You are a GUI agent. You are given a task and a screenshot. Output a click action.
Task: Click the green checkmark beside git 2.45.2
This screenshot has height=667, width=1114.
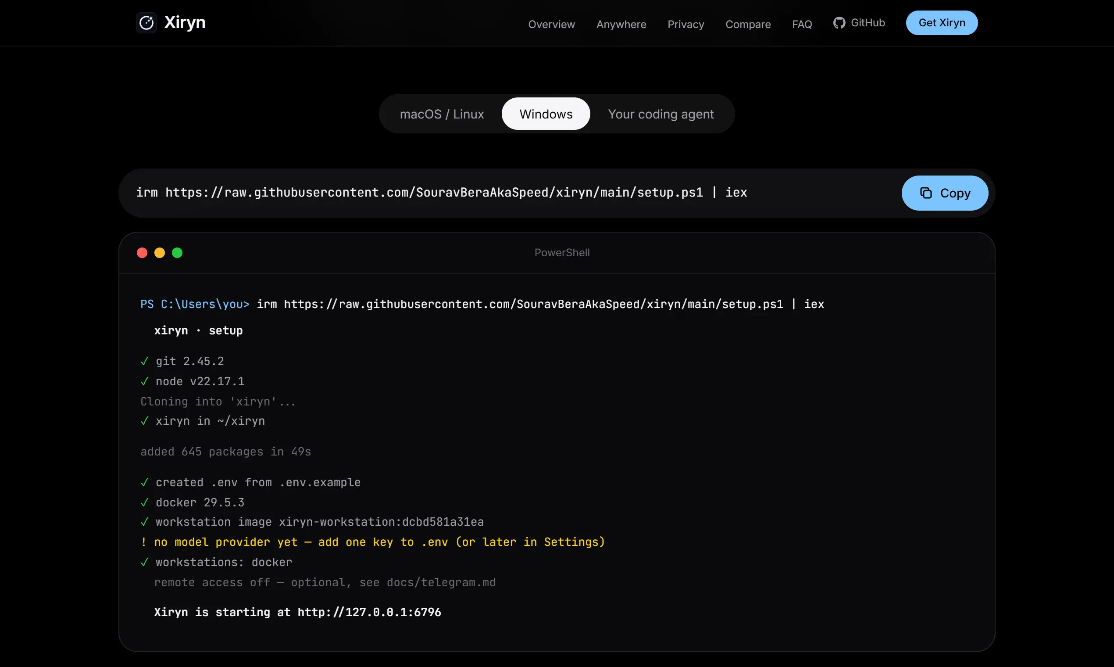tap(145, 362)
